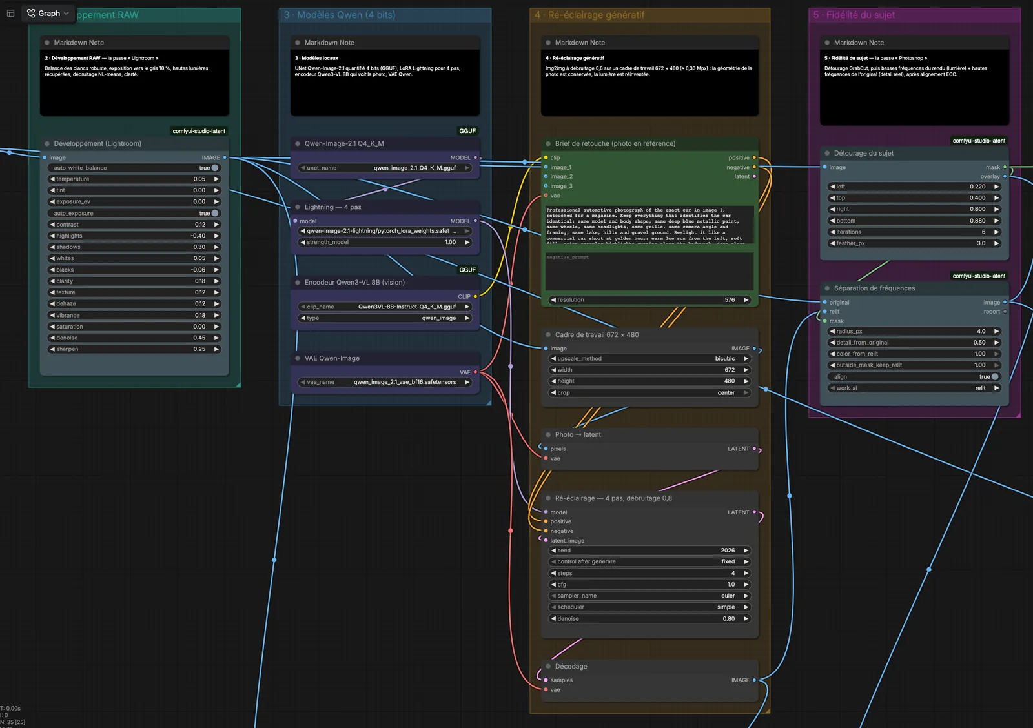Collapse the Photo → latent node dot
This screenshot has width=1033, height=728.
(548, 435)
